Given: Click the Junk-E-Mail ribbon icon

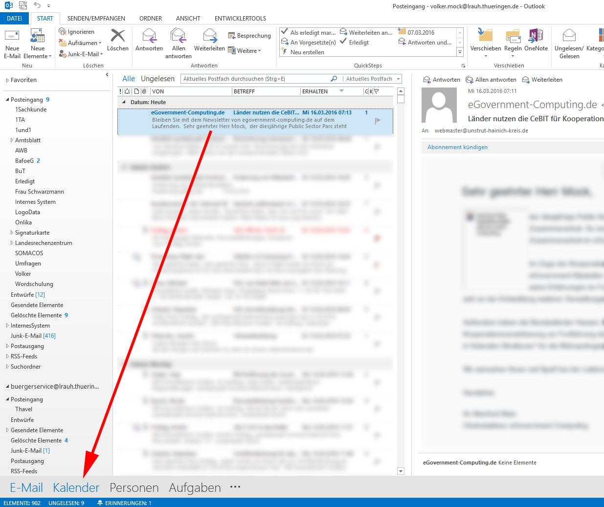Looking at the screenshot, I should (x=63, y=54).
